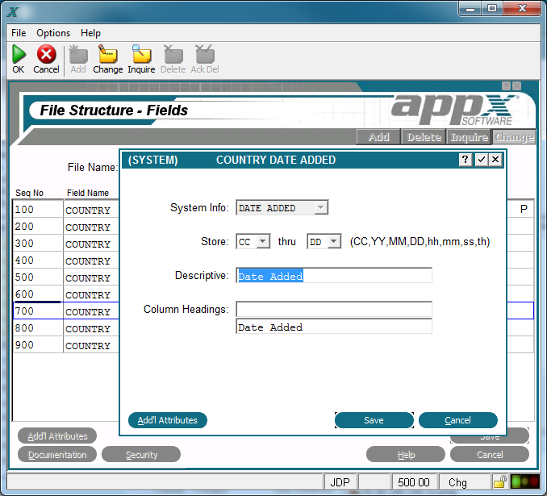547x496 pixels.
Task: Click the Ack Del toolbar icon
Action: click(x=205, y=54)
